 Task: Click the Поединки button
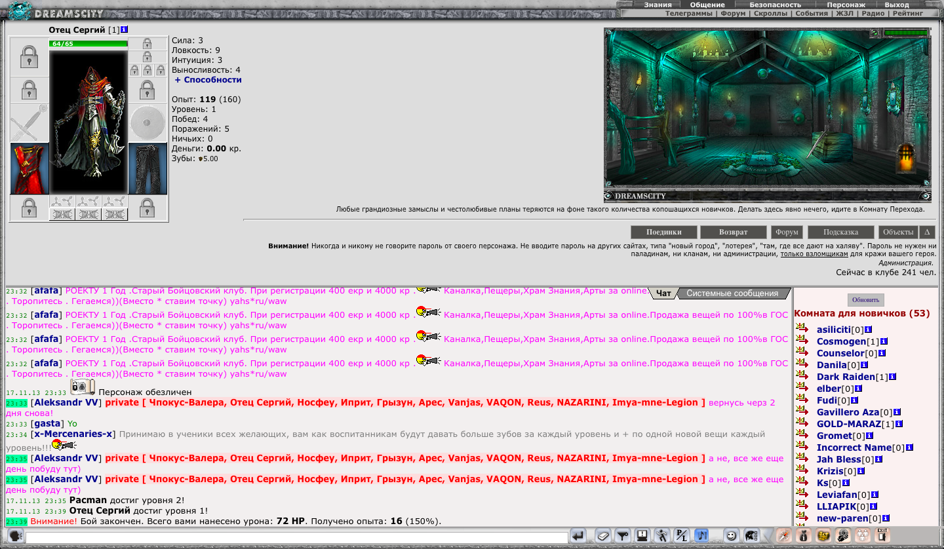tap(663, 232)
